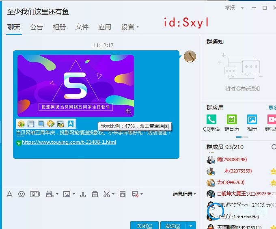Expand the dropdown arrow next to 举报
This screenshot has width=276, height=229.
click(242, 8)
